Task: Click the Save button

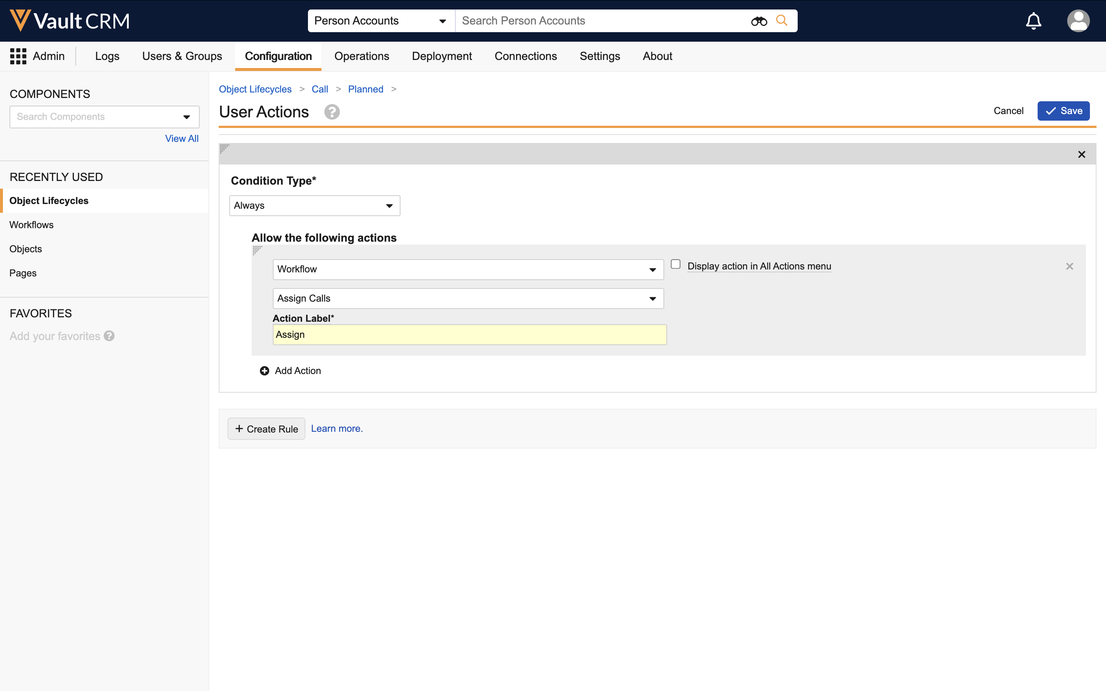Action: (x=1063, y=111)
